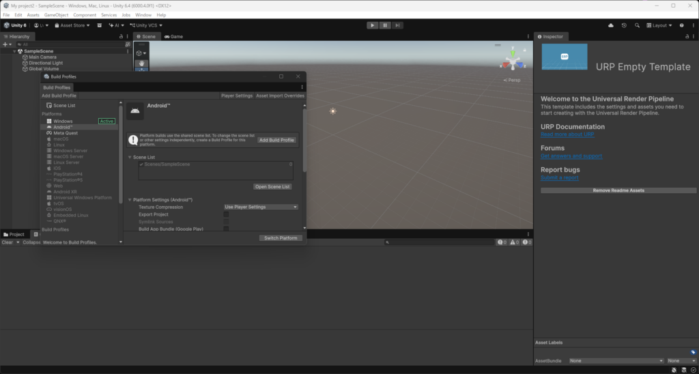Click the Switch Platform button

pos(281,238)
